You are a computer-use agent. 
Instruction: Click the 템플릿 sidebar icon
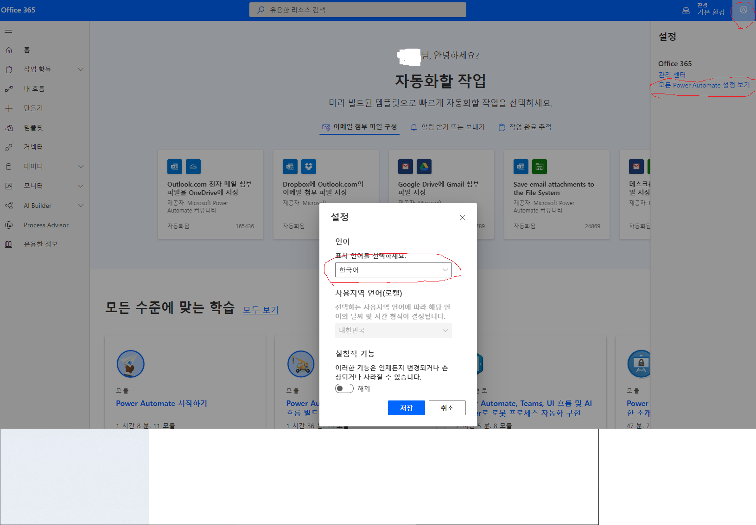[x=9, y=128]
